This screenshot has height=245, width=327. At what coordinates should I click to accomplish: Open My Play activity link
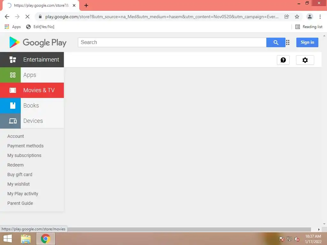click(23, 194)
